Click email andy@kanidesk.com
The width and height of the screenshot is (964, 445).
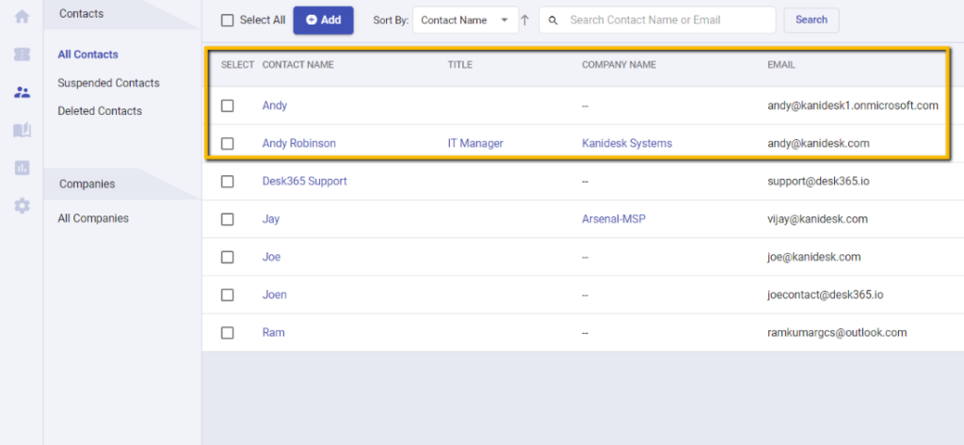point(818,143)
